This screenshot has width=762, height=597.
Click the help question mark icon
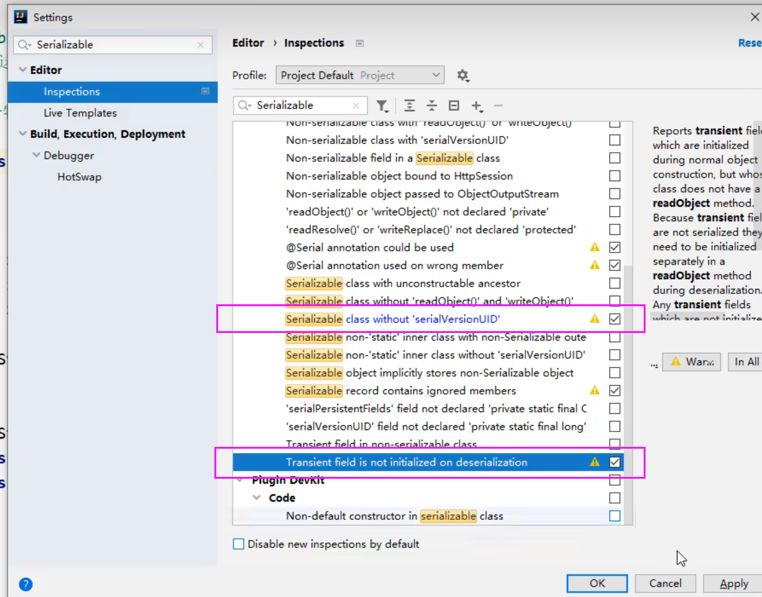(26, 584)
